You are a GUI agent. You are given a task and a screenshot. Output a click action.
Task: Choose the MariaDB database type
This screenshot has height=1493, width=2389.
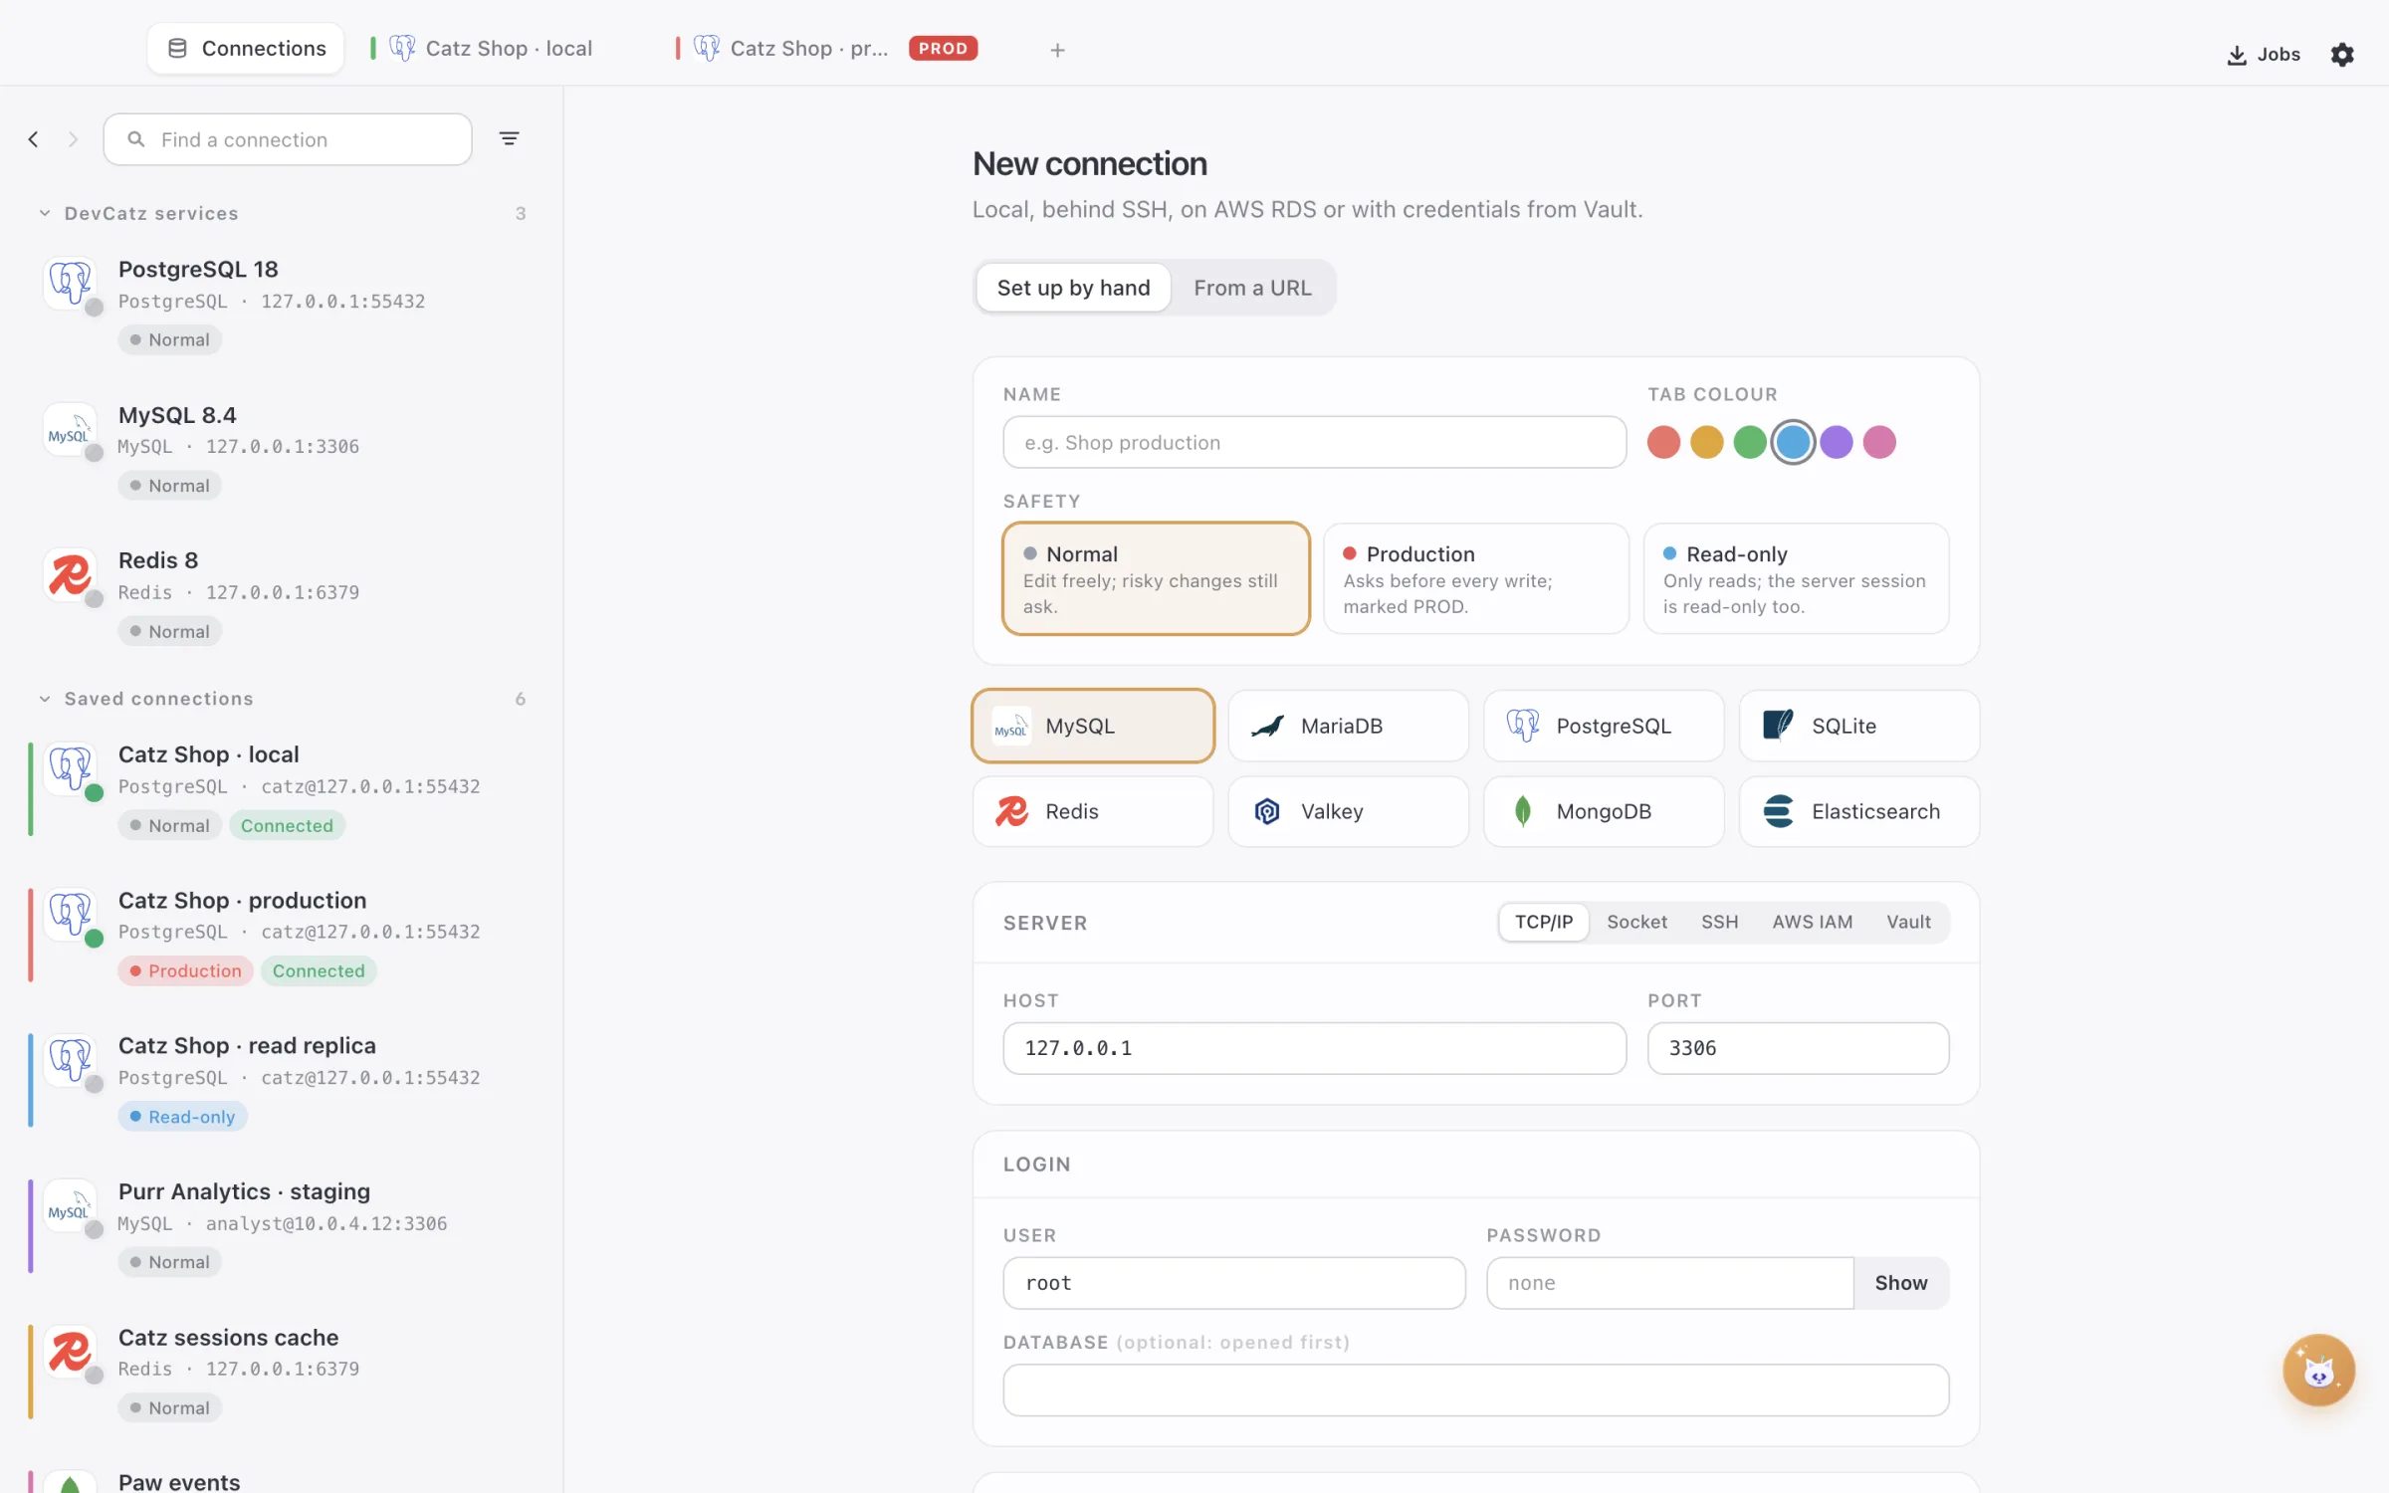tap(1348, 726)
